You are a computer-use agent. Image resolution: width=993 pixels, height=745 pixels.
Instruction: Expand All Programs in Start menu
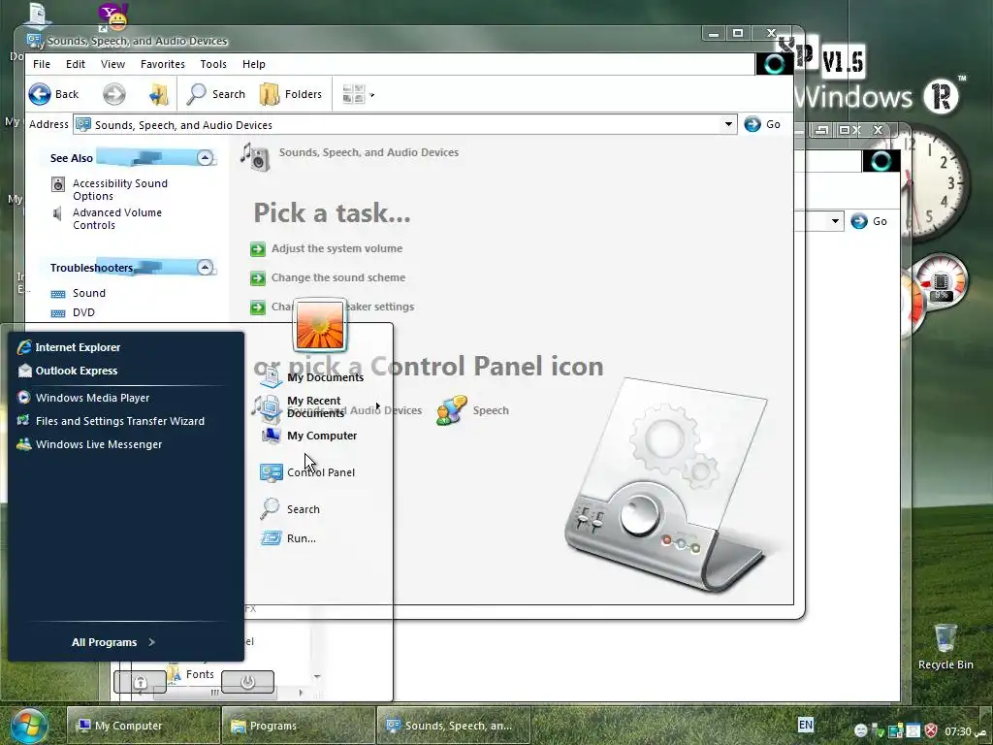[x=113, y=642]
